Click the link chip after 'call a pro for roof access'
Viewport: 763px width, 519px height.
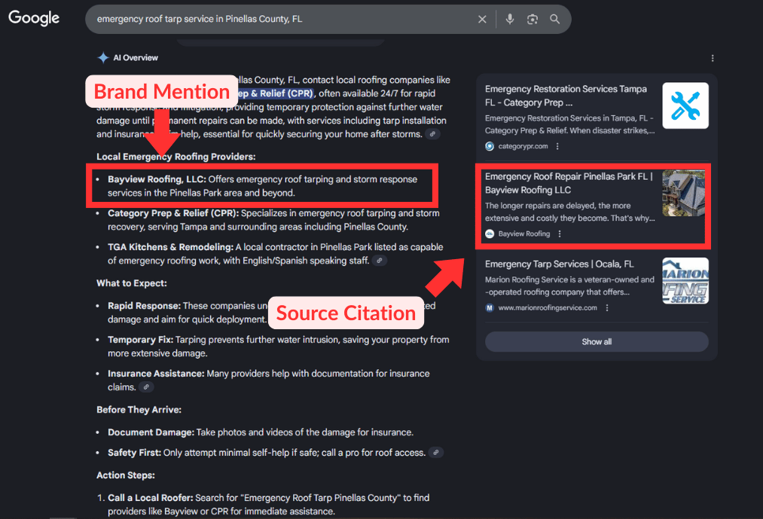(x=436, y=452)
